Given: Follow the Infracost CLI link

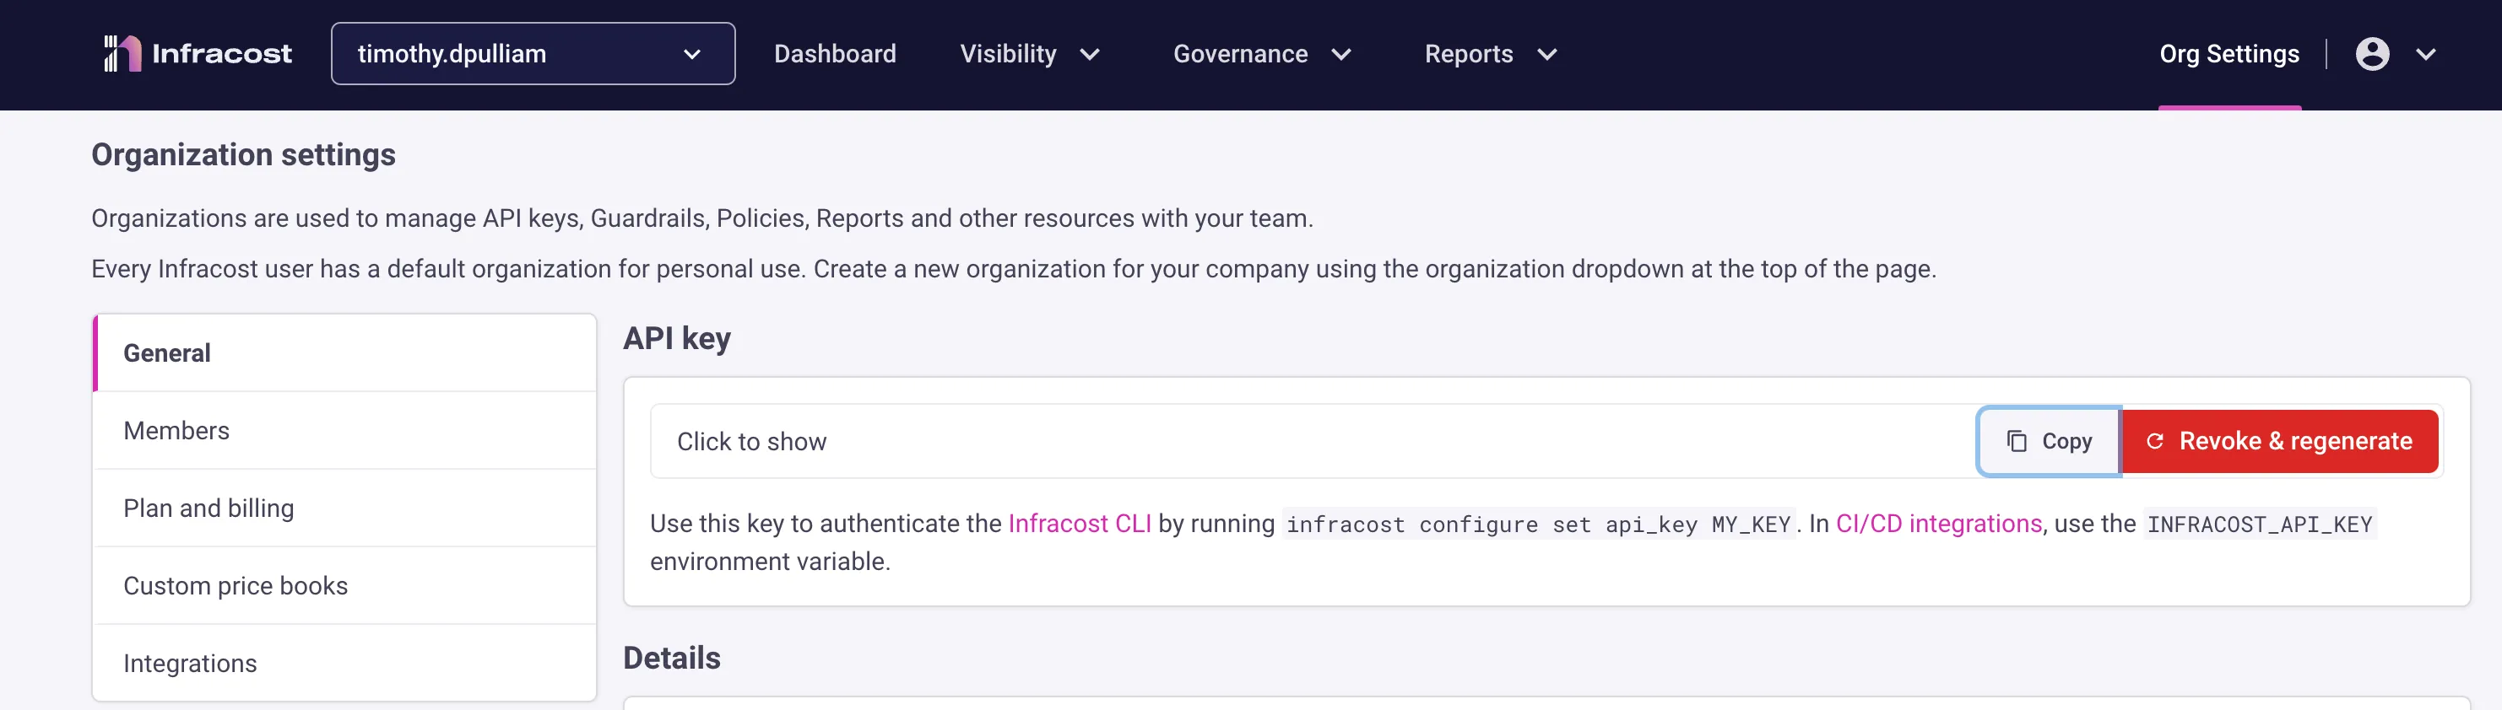Looking at the screenshot, I should (1079, 524).
